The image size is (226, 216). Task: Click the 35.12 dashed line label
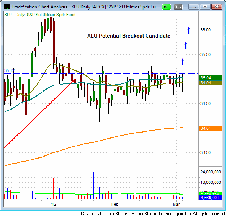(9, 70)
